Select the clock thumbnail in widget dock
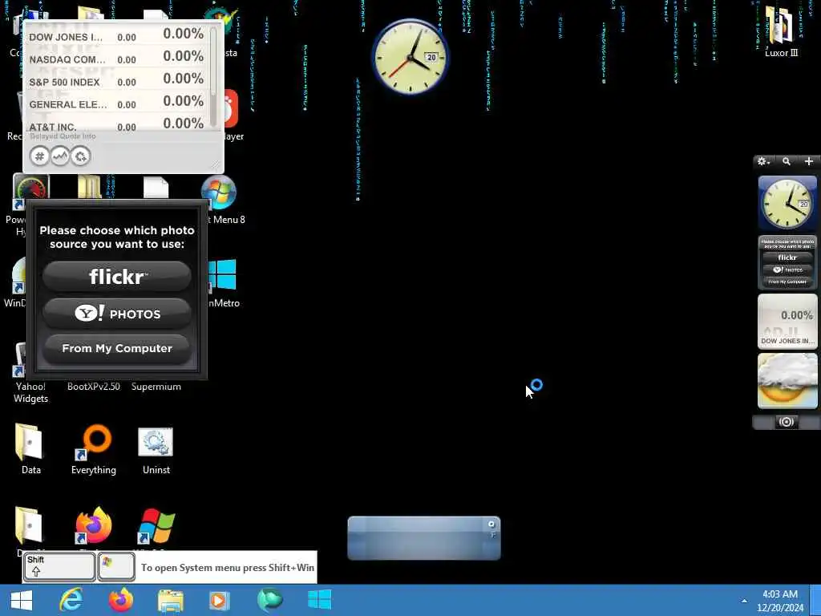Viewport: 821px width, 616px height. (787, 203)
